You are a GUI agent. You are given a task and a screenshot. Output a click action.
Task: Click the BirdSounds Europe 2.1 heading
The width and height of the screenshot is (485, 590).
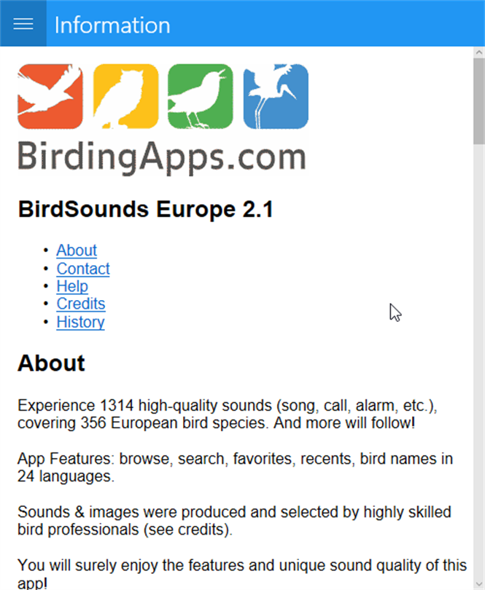tap(145, 211)
